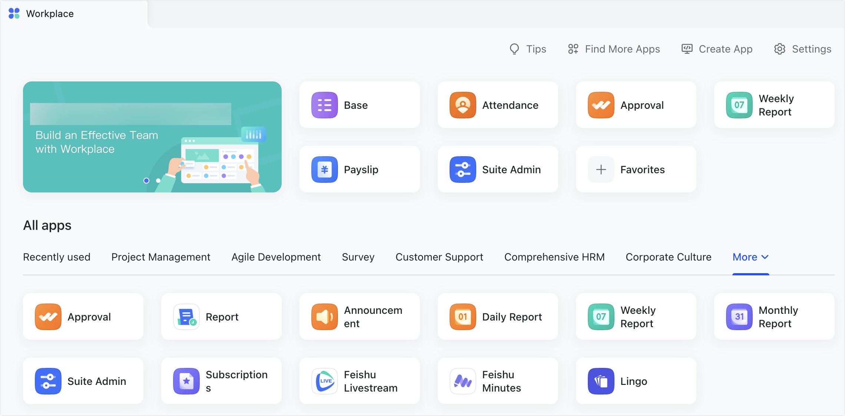Click the Build an Effective Team banner
845x416 pixels.
[96, 142]
